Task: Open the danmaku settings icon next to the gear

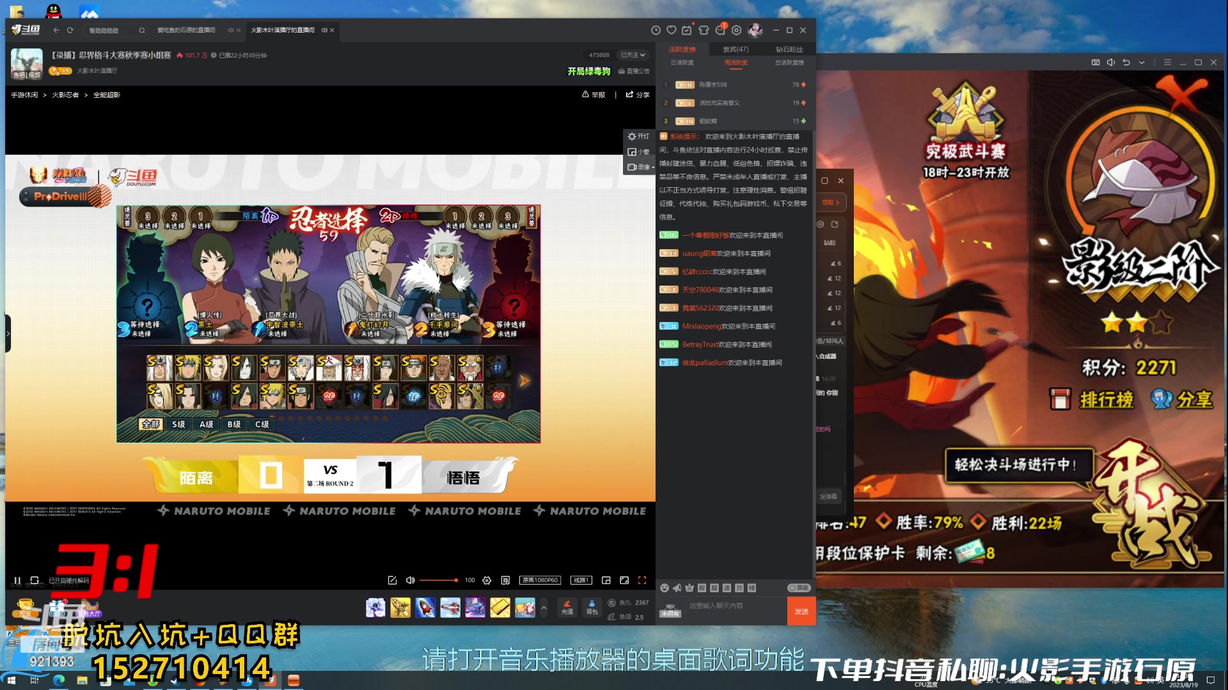Action: click(x=505, y=580)
